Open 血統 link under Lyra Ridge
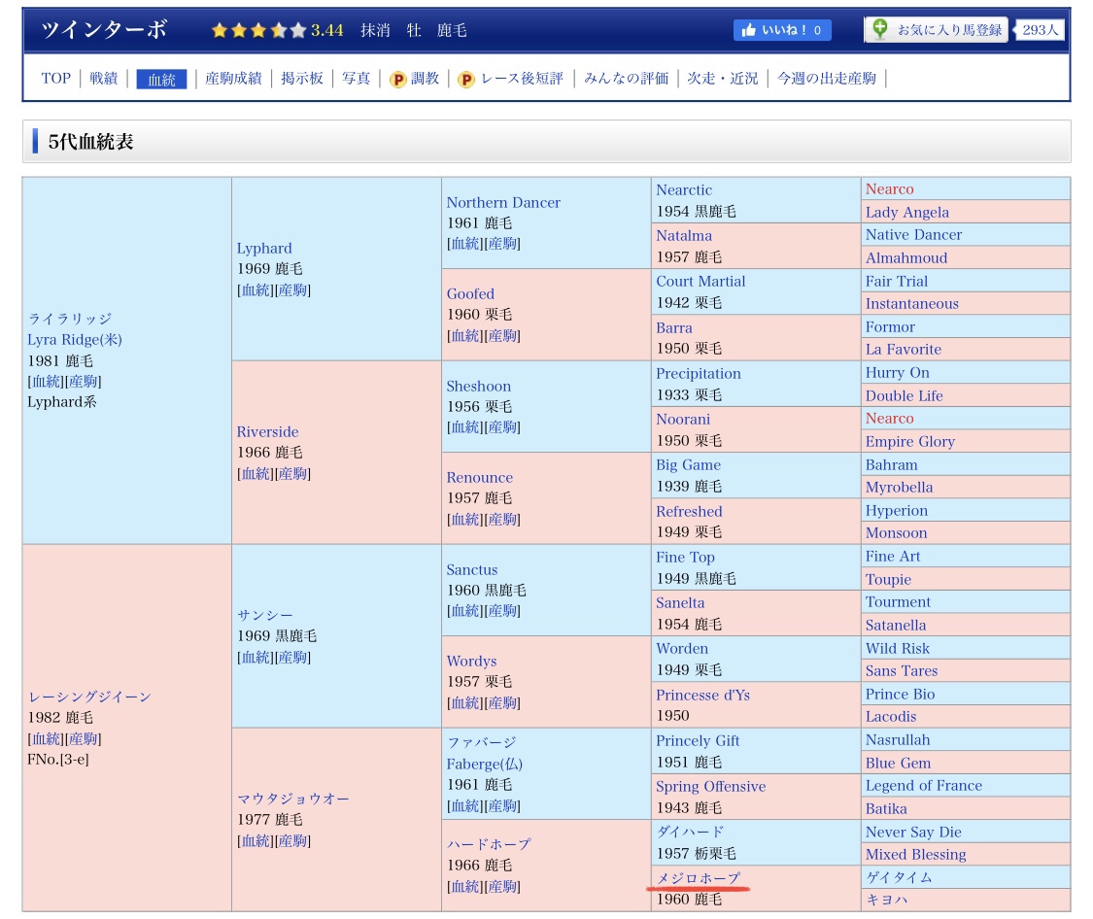Image resolution: width=1093 pixels, height=919 pixels. [46, 381]
